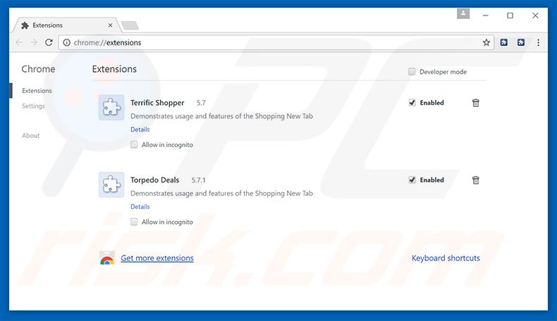Click the bookmark star in address bar
The width and height of the screenshot is (557, 321).
486,42
